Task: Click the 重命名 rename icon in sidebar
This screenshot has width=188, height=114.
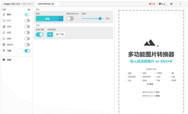Action: (4, 45)
